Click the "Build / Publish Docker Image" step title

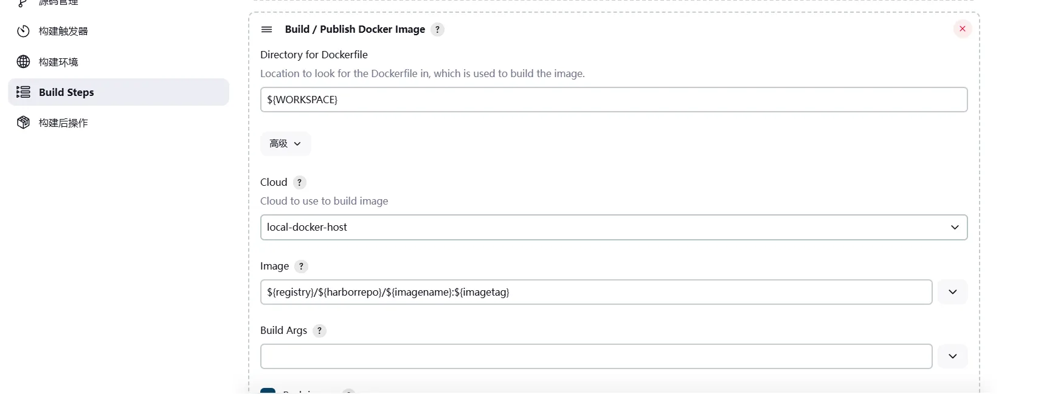355,29
